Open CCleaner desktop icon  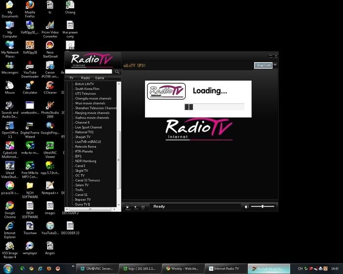(50, 88)
